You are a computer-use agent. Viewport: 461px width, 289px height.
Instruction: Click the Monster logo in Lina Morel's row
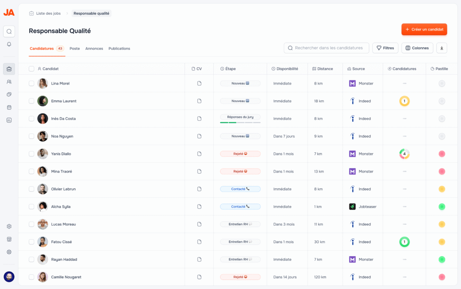click(x=352, y=83)
